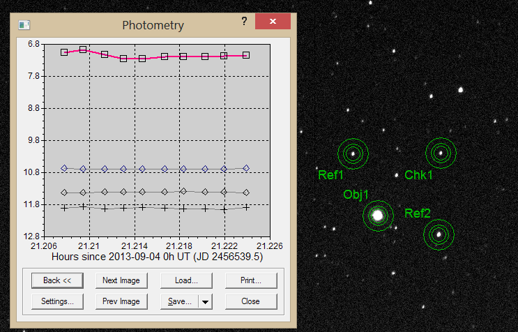This screenshot has width=518, height=332.
Task: Click the Photometry window system icon
Action: click(x=24, y=25)
